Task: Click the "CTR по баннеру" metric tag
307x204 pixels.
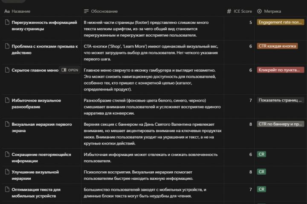Action: click(280, 124)
